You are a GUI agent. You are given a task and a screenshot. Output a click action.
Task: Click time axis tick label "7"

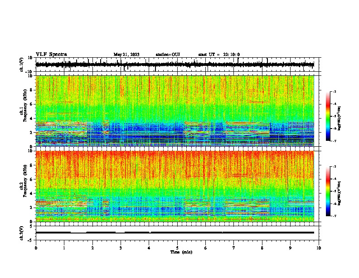click(234, 248)
